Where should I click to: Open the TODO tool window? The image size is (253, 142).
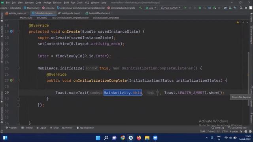pos(54,128)
